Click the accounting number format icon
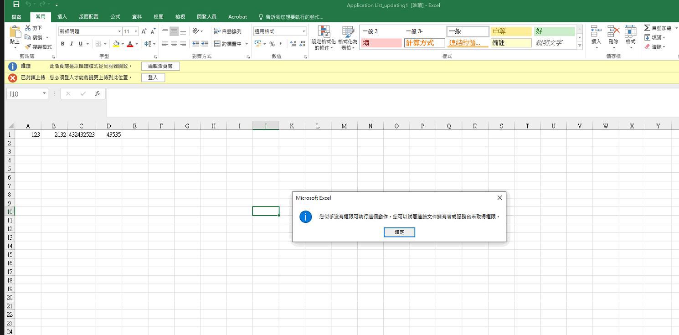679x335 pixels. click(x=258, y=44)
